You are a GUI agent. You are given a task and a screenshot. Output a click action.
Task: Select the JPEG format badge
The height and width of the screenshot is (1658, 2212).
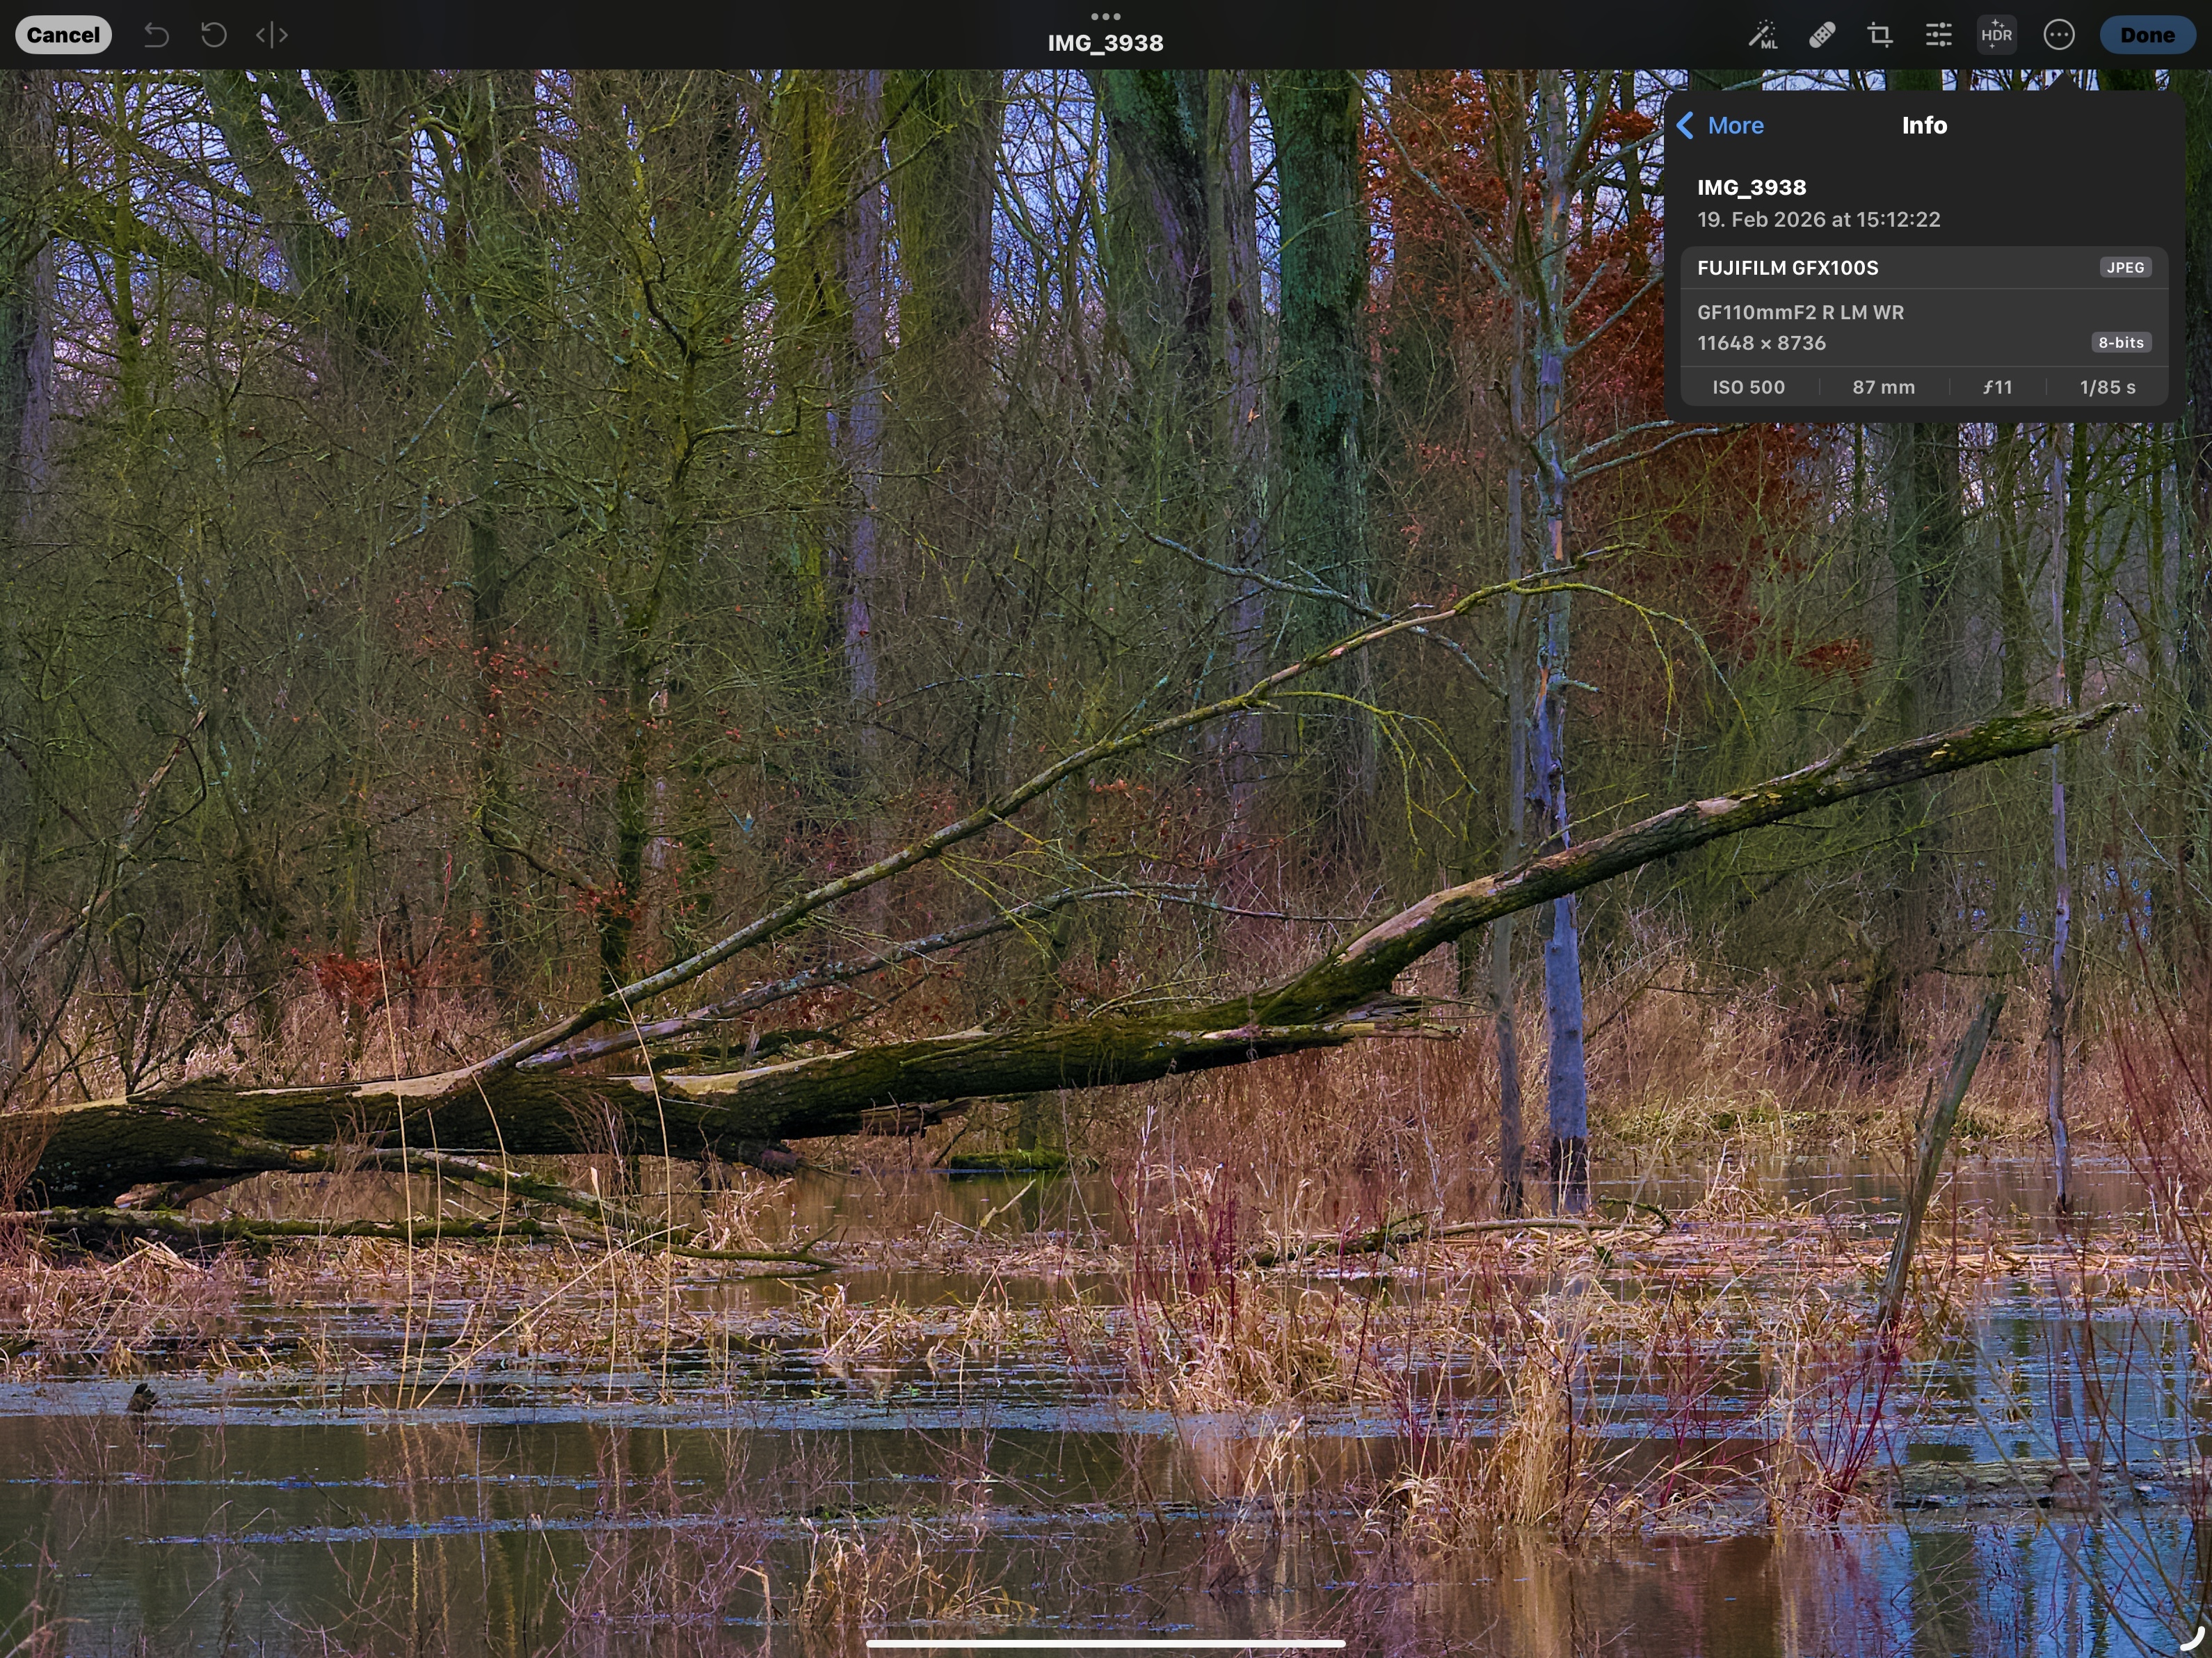tap(2125, 268)
